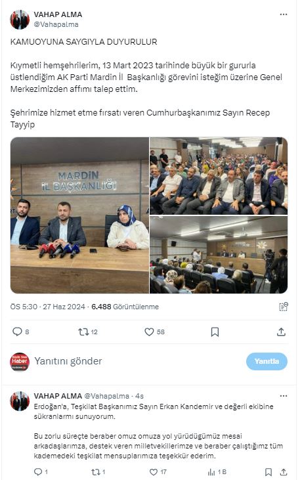The height and width of the screenshot is (480, 300).
Task: Visit the @Vahapalma handle link at top
Action: 56,24
